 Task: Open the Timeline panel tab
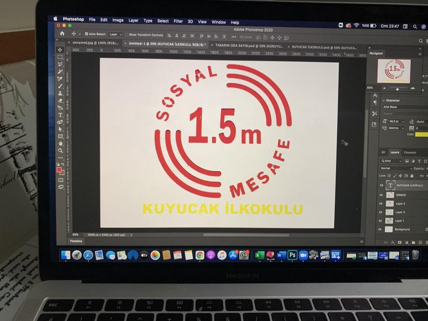76,241
